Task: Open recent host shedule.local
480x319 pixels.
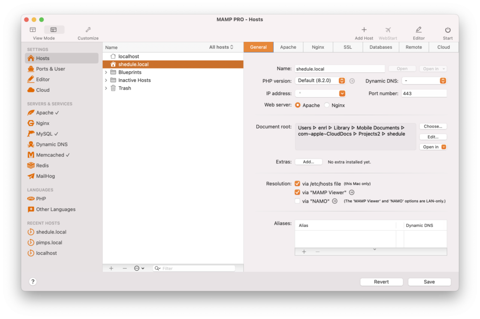Action: click(61, 232)
